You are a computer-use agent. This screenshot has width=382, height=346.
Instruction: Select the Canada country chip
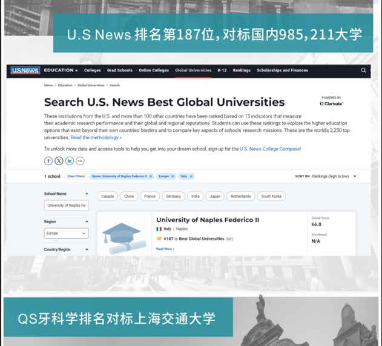tap(107, 196)
